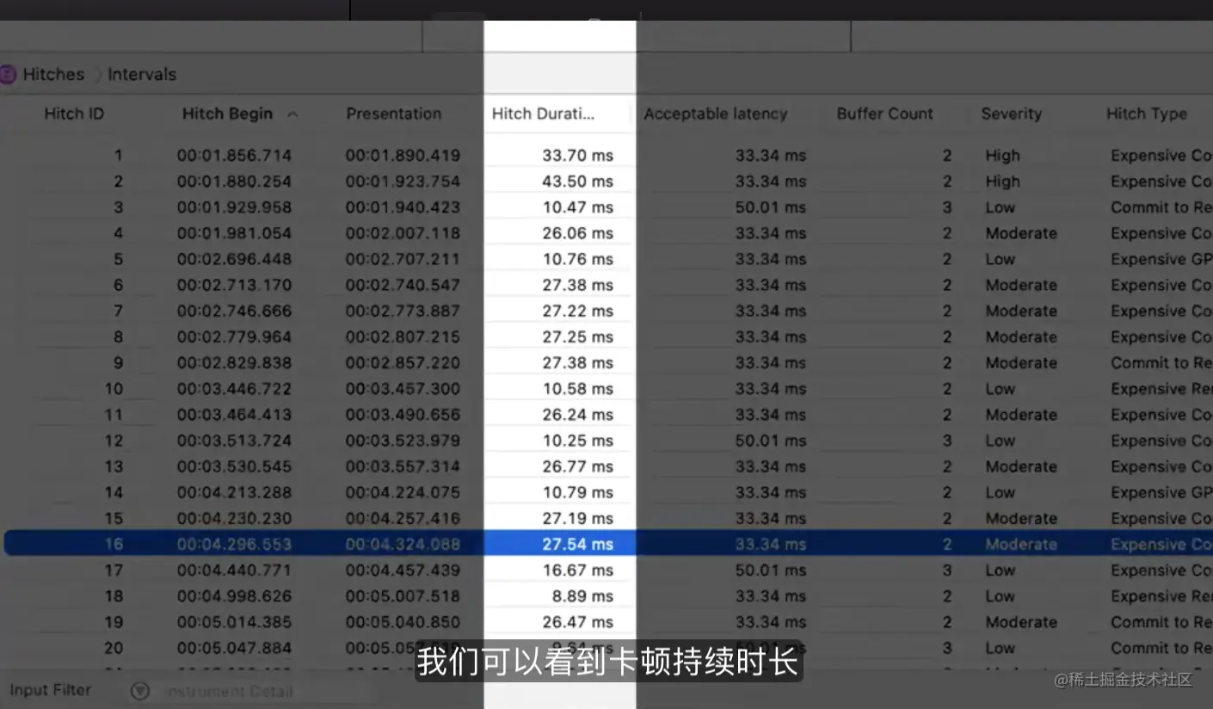The height and width of the screenshot is (709, 1213).
Task: Open the Hitches breadcrumb
Action: coord(53,75)
